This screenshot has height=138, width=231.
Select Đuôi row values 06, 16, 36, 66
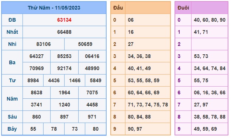[x=210, y=92]
